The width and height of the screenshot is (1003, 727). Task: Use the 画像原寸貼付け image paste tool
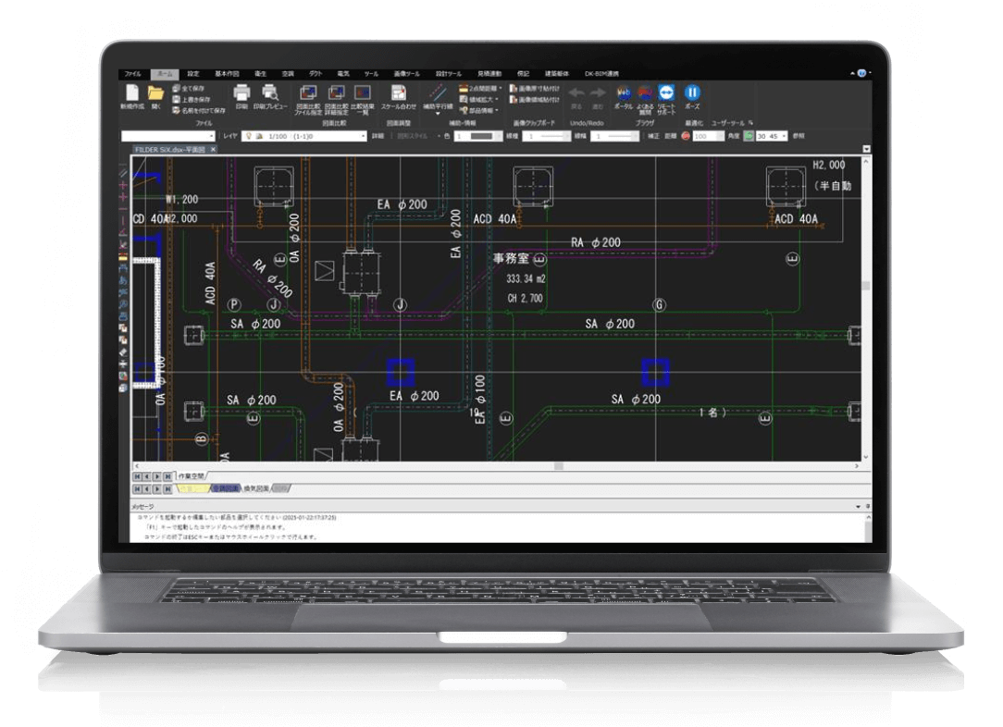(x=535, y=88)
